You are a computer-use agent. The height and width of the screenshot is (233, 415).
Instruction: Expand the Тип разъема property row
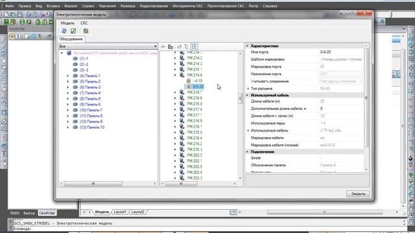click(x=248, y=89)
